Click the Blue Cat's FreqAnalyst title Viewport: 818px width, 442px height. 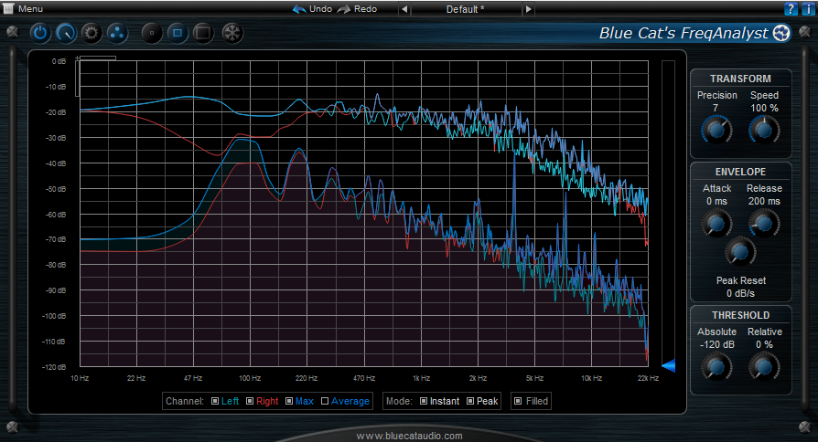click(683, 33)
